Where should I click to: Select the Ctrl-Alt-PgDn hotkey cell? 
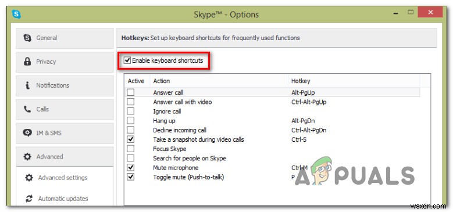309,130
